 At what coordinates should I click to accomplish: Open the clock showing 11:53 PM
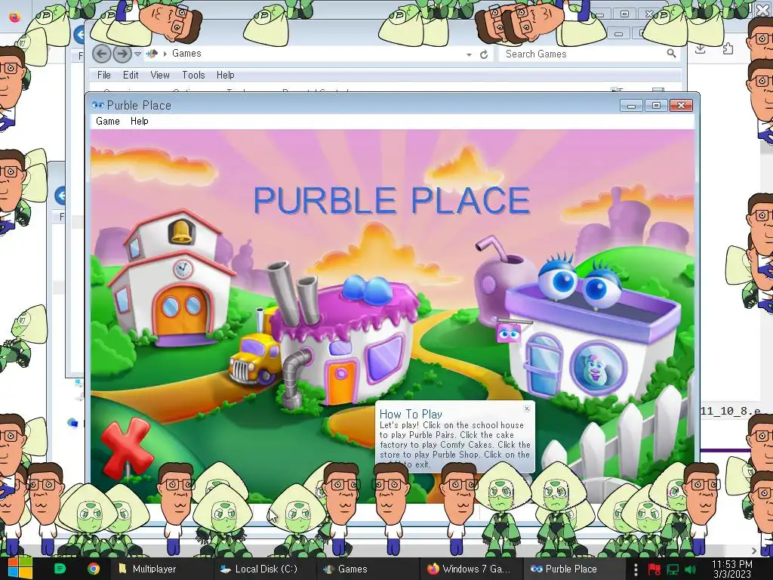[731, 569]
